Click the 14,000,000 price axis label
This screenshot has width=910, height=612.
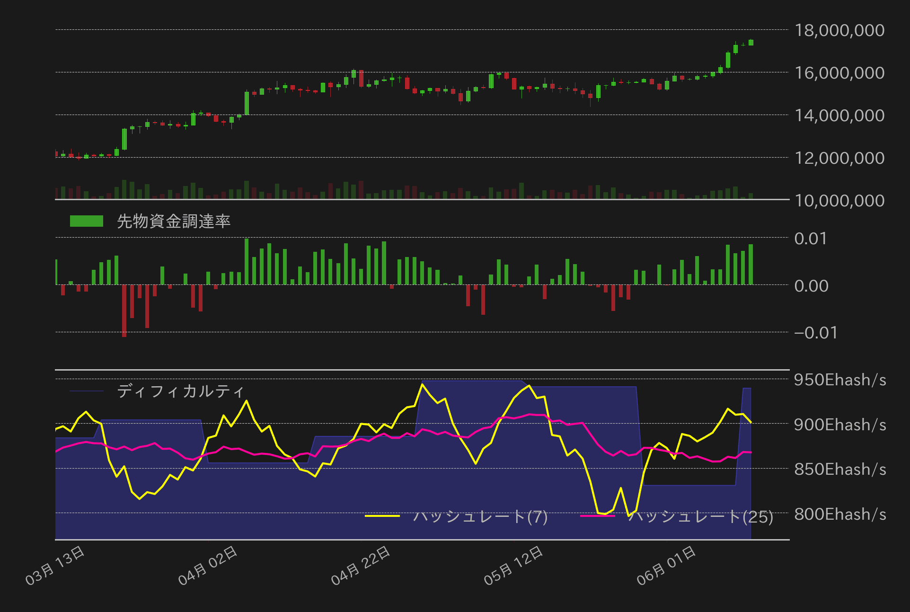coord(839,115)
